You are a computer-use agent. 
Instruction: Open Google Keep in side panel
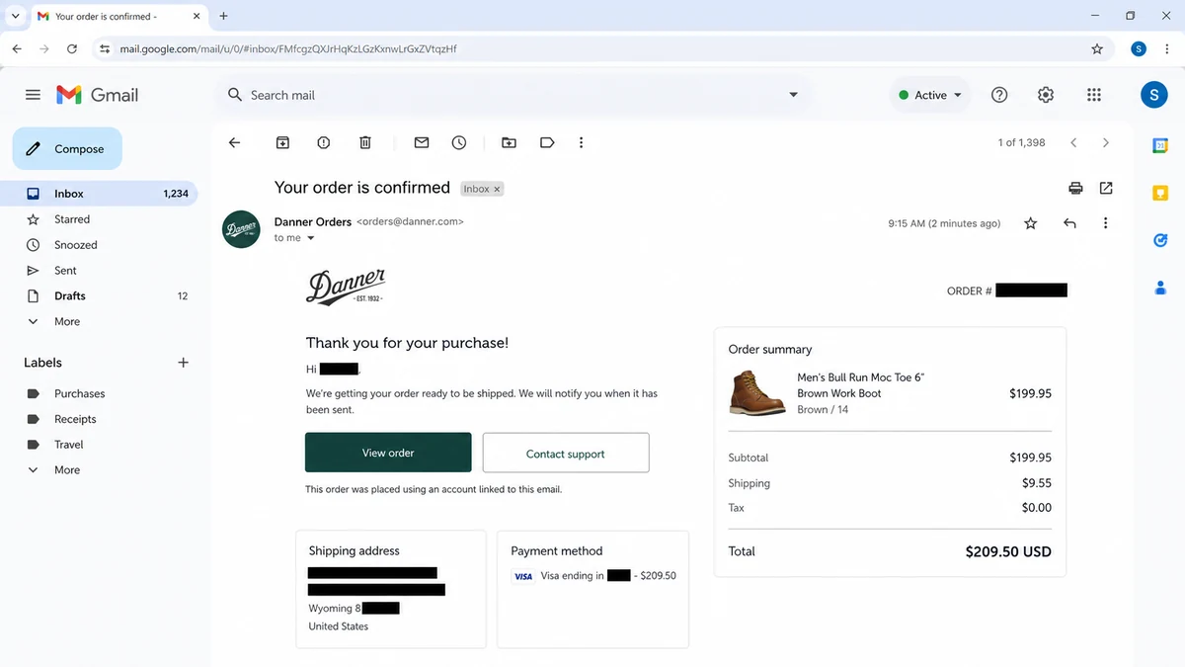[1160, 193]
